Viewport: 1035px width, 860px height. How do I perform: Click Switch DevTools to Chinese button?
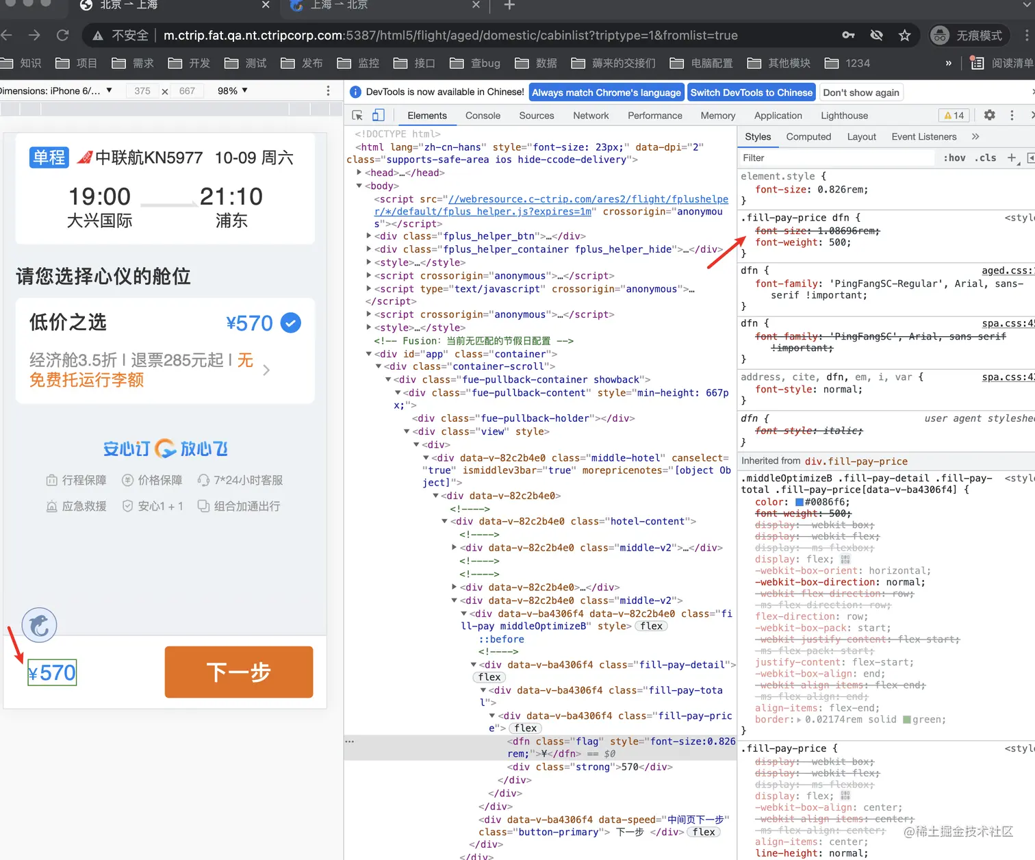752,92
